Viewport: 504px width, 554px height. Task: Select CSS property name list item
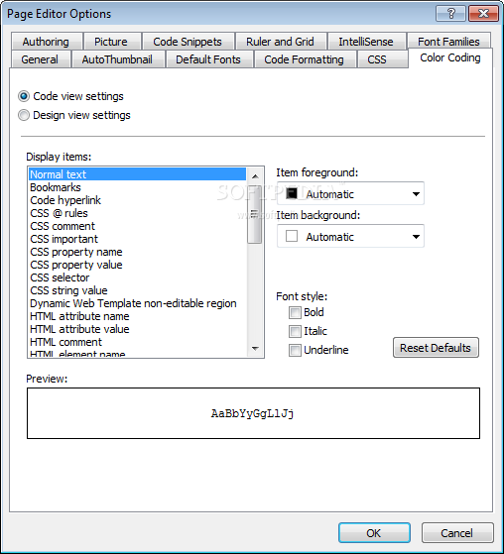click(x=137, y=252)
